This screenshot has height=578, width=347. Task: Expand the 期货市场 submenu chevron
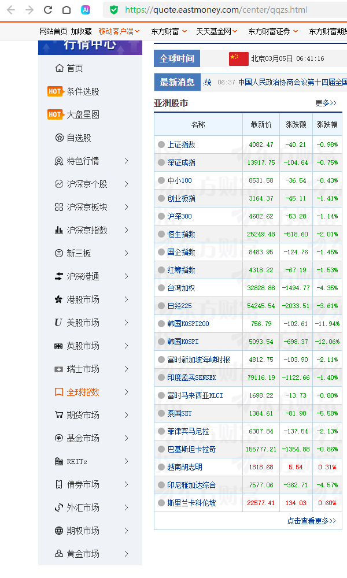coord(127,415)
